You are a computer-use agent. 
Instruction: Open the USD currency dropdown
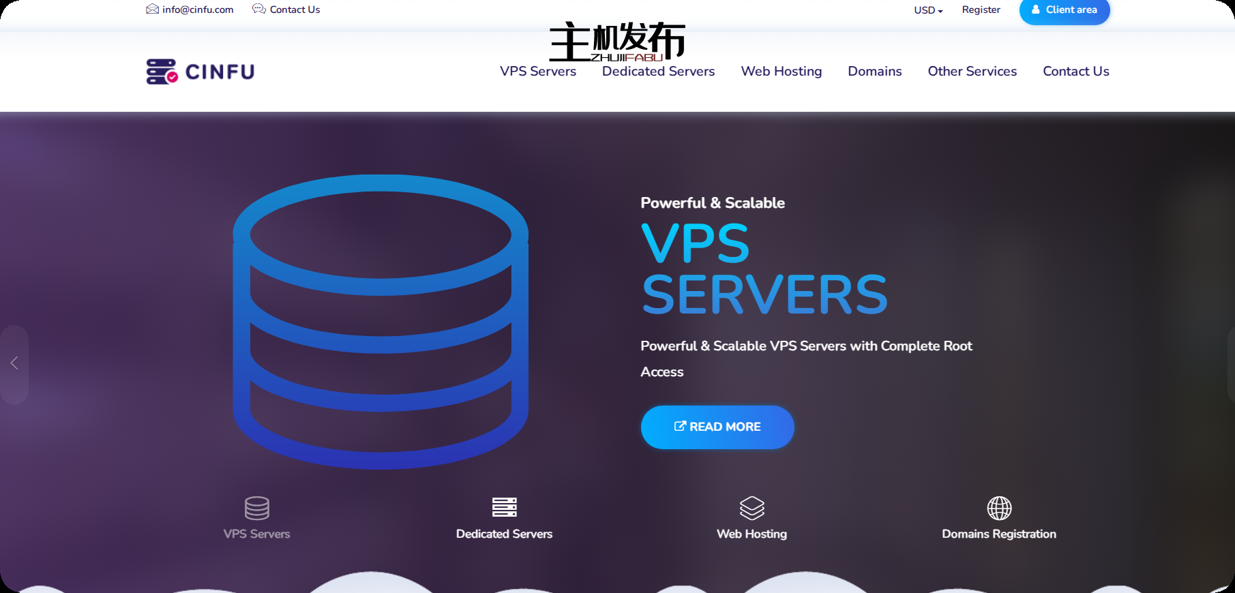pos(928,10)
